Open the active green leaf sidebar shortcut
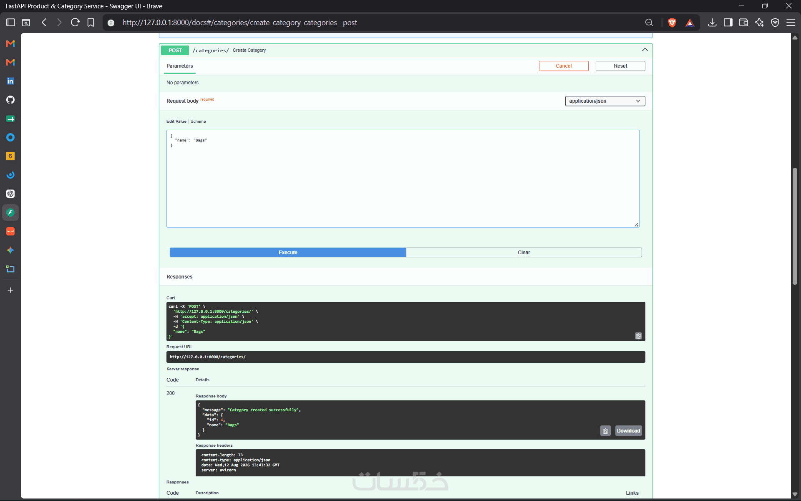Viewport: 801px width, 501px height. point(10,213)
